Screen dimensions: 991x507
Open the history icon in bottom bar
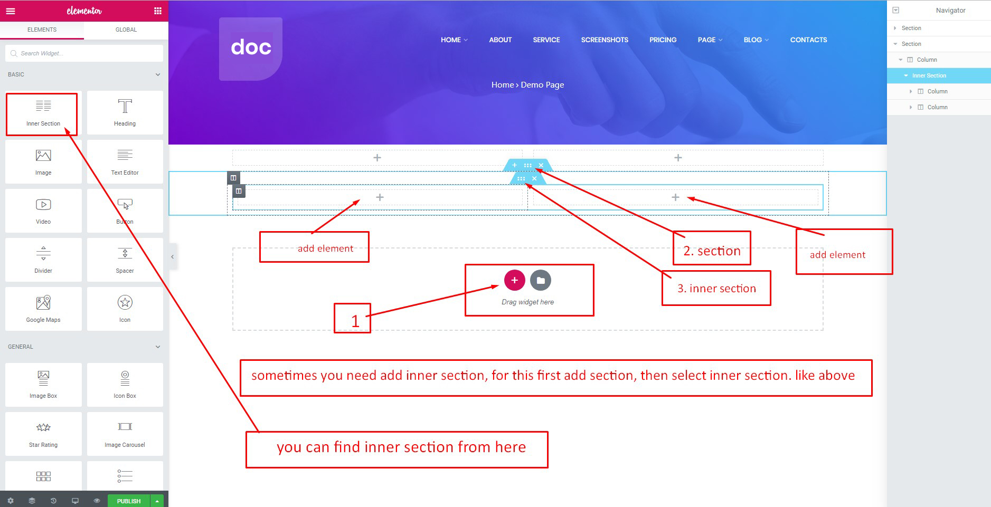[x=53, y=501]
